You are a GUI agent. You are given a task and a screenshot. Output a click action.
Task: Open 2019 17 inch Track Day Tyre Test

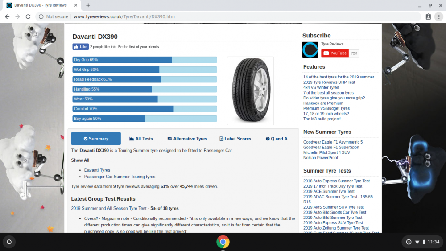pyautogui.click(x=333, y=186)
